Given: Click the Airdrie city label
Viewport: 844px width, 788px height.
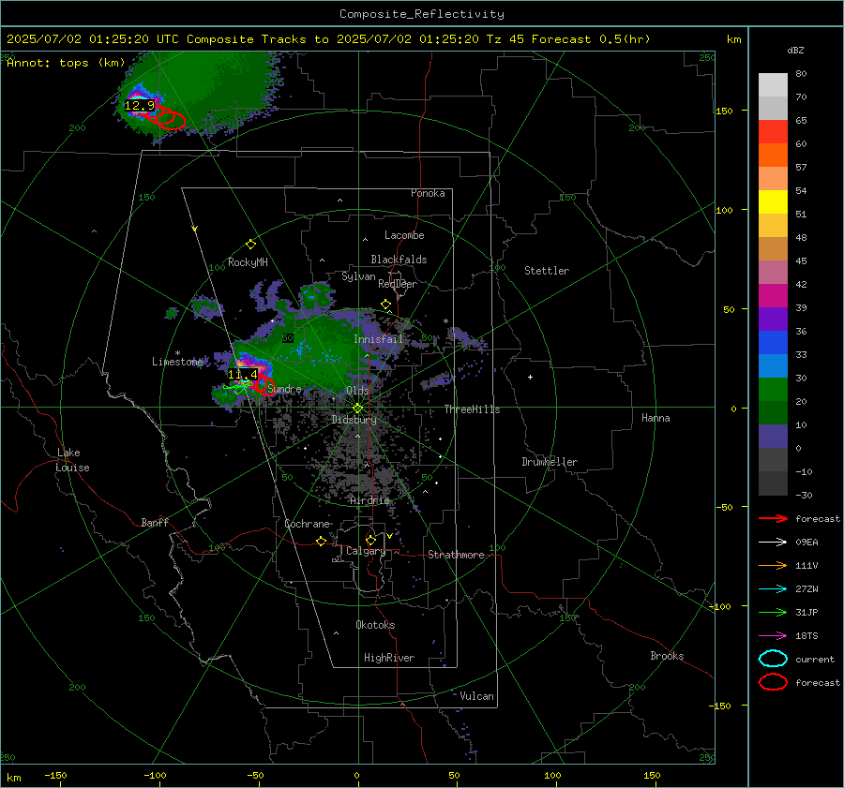Looking at the screenshot, I should pyautogui.click(x=369, y=500).
